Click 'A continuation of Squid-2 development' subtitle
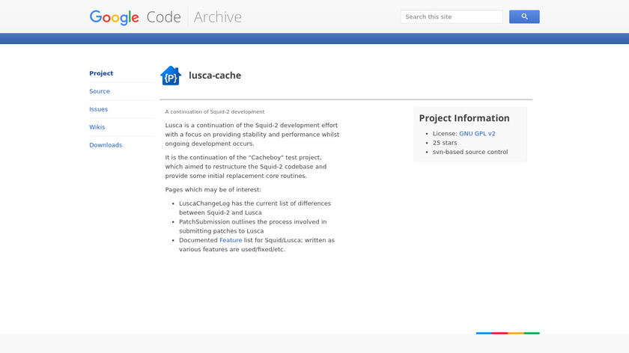629x353 pixels. 215,111
